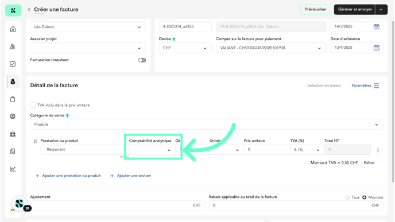This screenshot has height=222, width=395.
Task: Click the Prévisualiser button
Action: (316, 10)
